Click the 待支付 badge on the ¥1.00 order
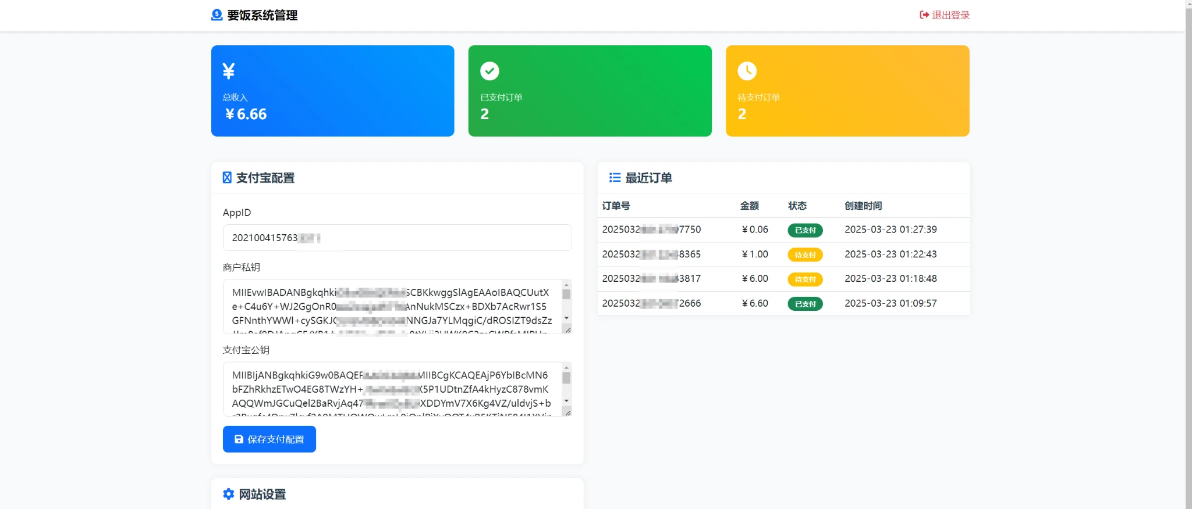 click(x=805, y=254)
